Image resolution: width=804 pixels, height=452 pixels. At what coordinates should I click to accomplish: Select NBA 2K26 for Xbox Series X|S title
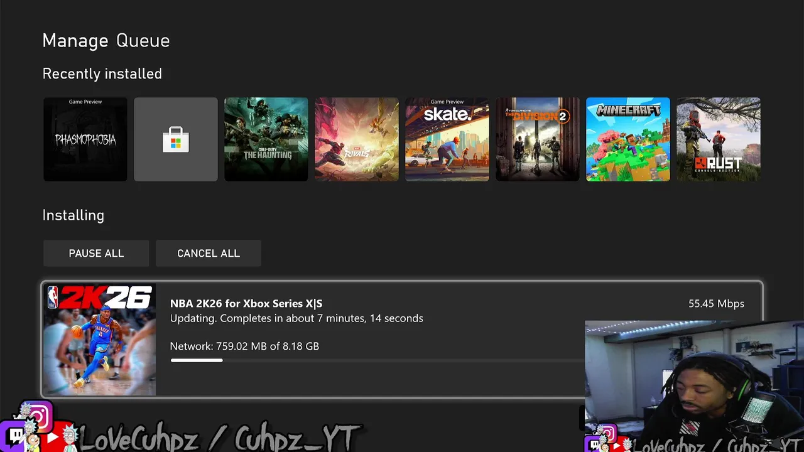coord(246,303)
